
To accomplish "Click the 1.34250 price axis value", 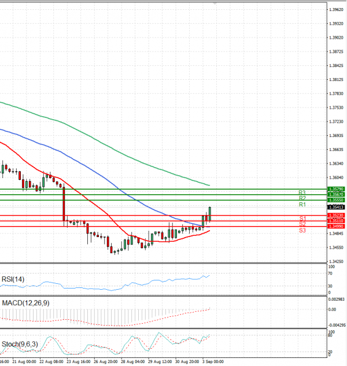I will [x=336, y=262].
